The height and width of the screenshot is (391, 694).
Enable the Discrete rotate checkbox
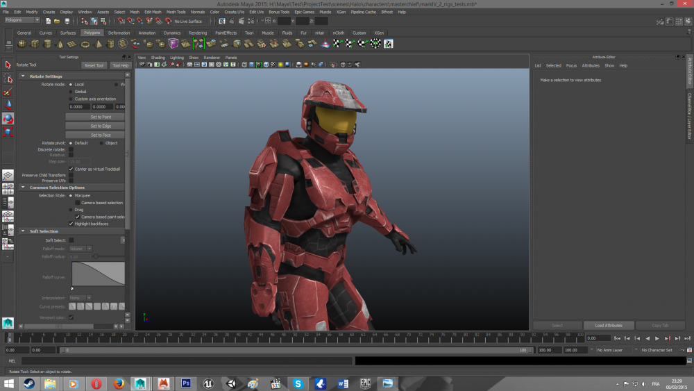(71, 150)
